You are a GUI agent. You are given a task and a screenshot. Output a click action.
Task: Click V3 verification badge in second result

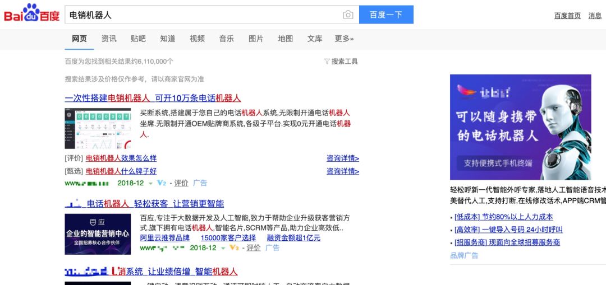coord(234,247)
